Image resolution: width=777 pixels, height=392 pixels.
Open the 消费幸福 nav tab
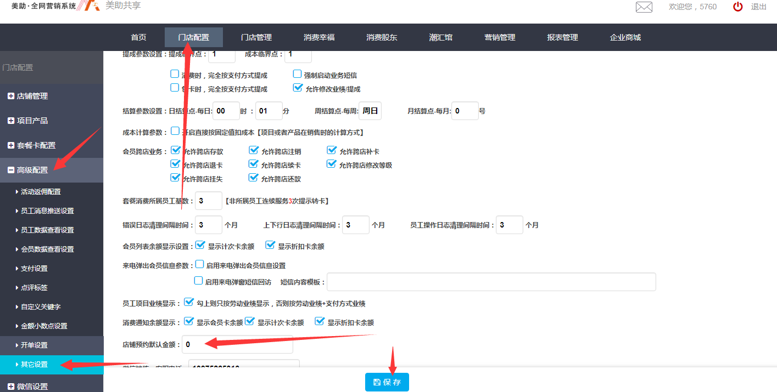(319, 37)
